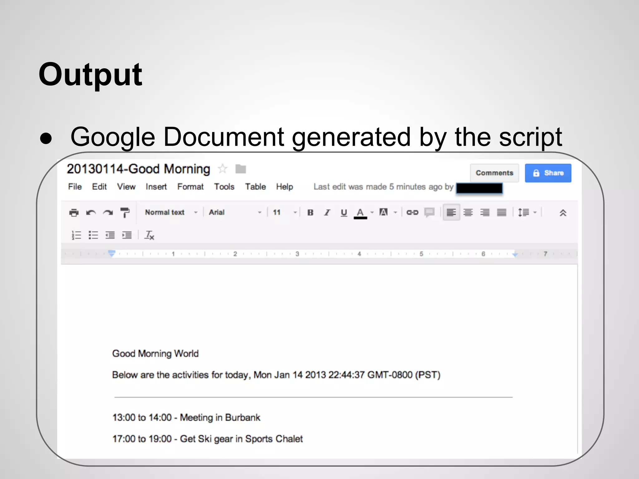Decrease the paragraph indent
Image resolution: width=639 pixels, height=479 pixels.
110,235
